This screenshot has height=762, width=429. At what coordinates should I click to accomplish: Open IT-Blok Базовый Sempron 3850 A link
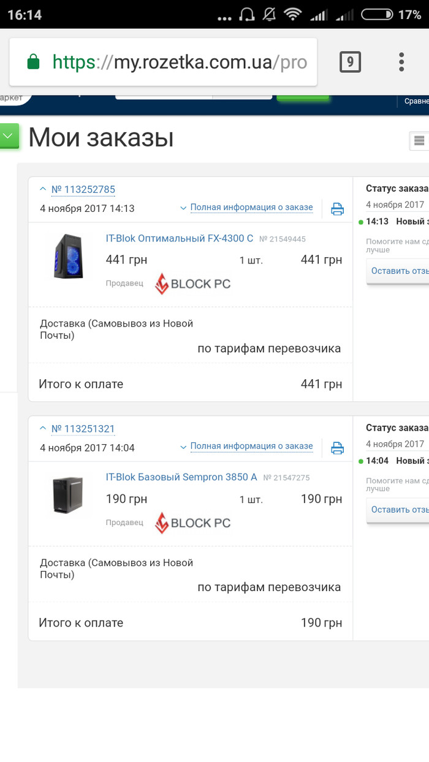point(181,477)
